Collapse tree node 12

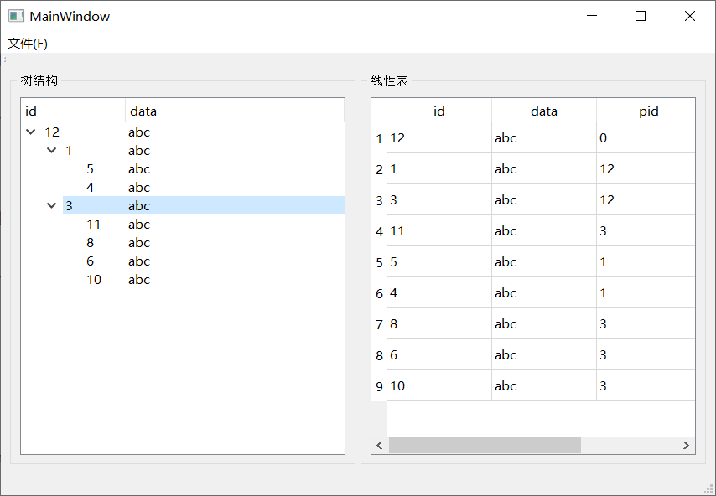click(x=31, y=132)
